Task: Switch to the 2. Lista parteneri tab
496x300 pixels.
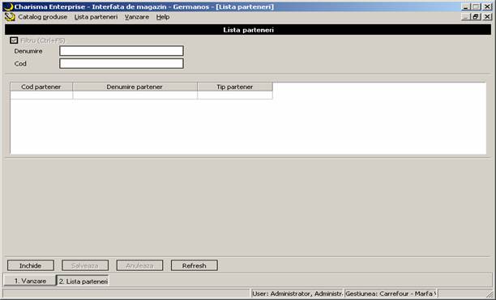Action: point(83,281)
